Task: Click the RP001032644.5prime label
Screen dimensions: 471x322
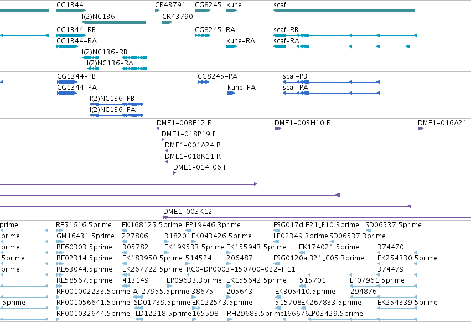Action: coord(93,314)
